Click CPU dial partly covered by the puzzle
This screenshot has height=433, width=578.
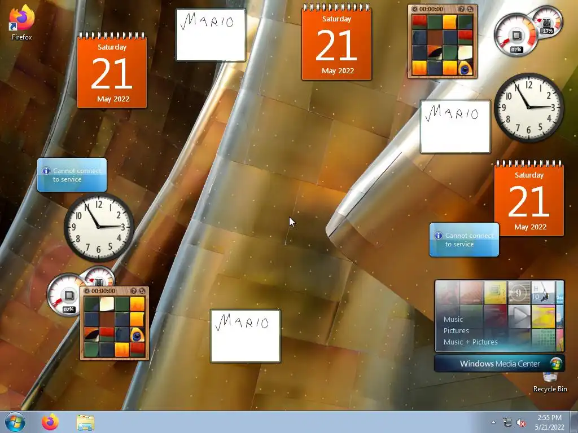click(x=64, y=294)
